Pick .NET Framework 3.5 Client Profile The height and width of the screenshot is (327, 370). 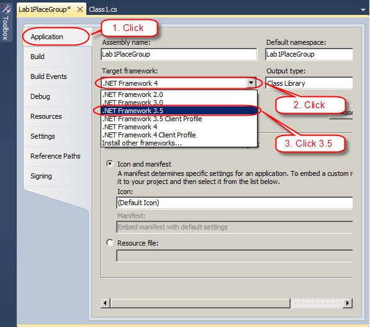(x=179, y=119)
